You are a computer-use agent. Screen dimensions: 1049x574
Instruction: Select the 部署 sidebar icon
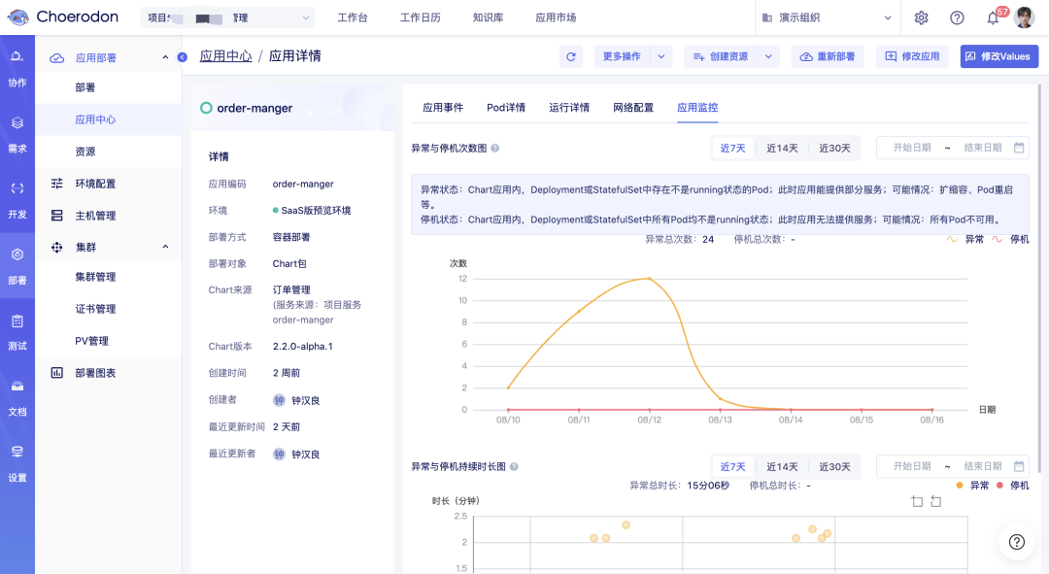(17, 266)
